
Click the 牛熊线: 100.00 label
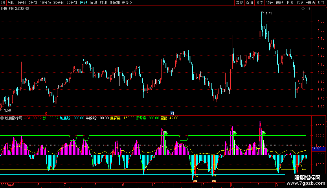[x=97, y=118]
